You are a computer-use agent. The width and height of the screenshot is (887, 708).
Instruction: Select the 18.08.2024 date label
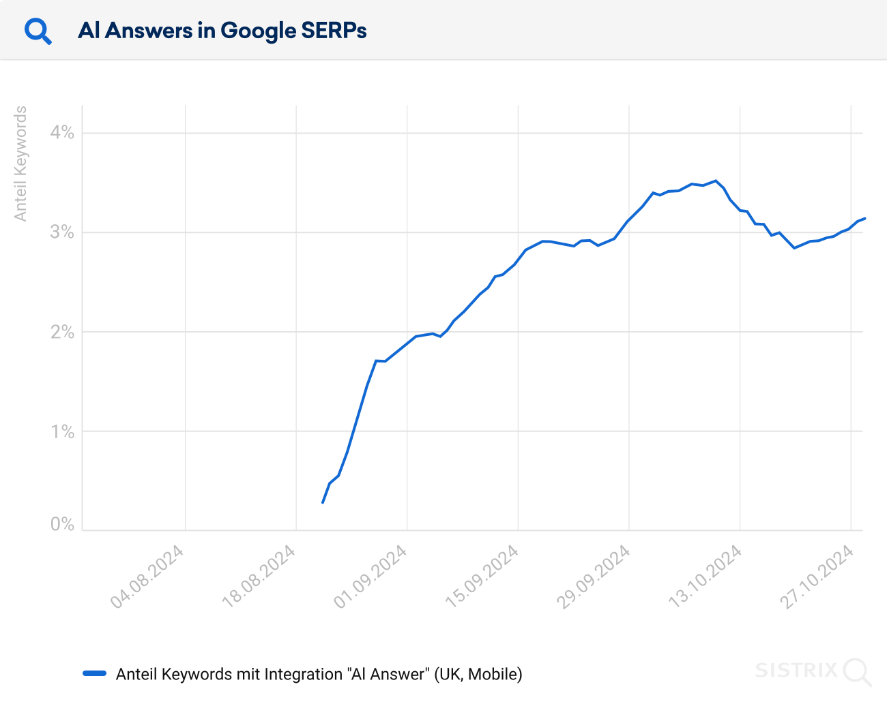click(x=259, y=576)
